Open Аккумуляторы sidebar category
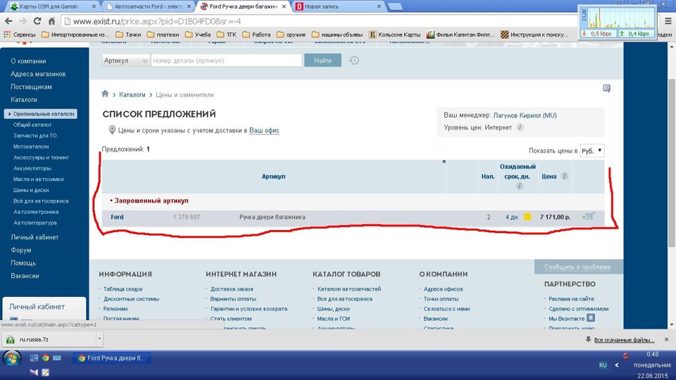 point(32,168)
